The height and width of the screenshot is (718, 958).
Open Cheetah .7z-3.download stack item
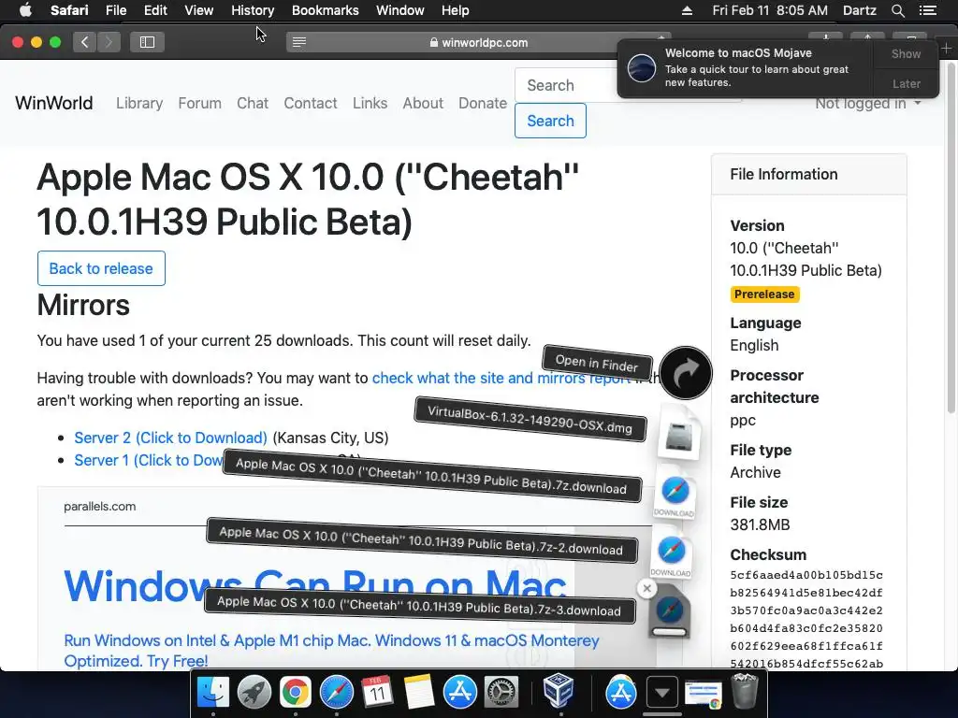[x=670, y=612]
